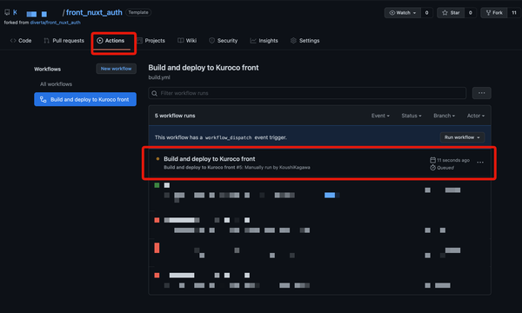Click the workflow icon in the selected sidebar item
Viewport: 522px width, 313px height.
(43, 99)
